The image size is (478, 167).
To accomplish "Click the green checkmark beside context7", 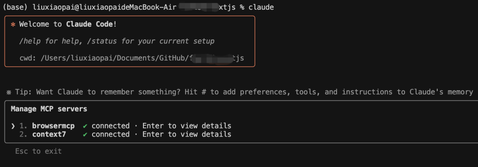I will click(85, 134).
